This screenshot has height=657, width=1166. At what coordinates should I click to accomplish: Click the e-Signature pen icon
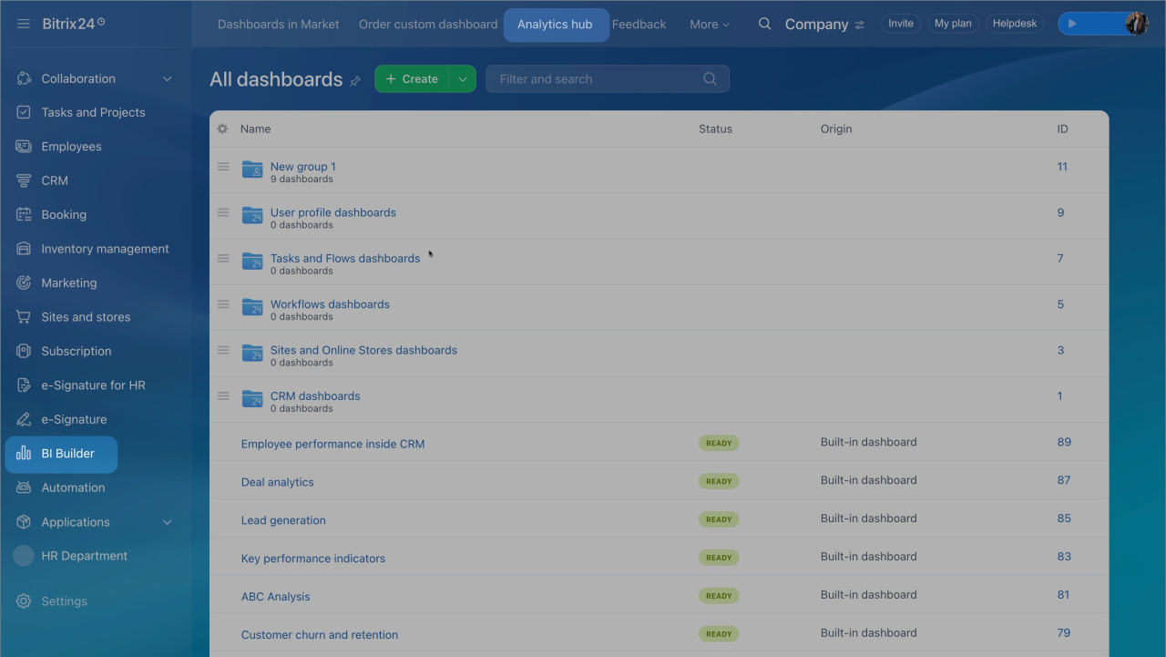tap(24, 419)
